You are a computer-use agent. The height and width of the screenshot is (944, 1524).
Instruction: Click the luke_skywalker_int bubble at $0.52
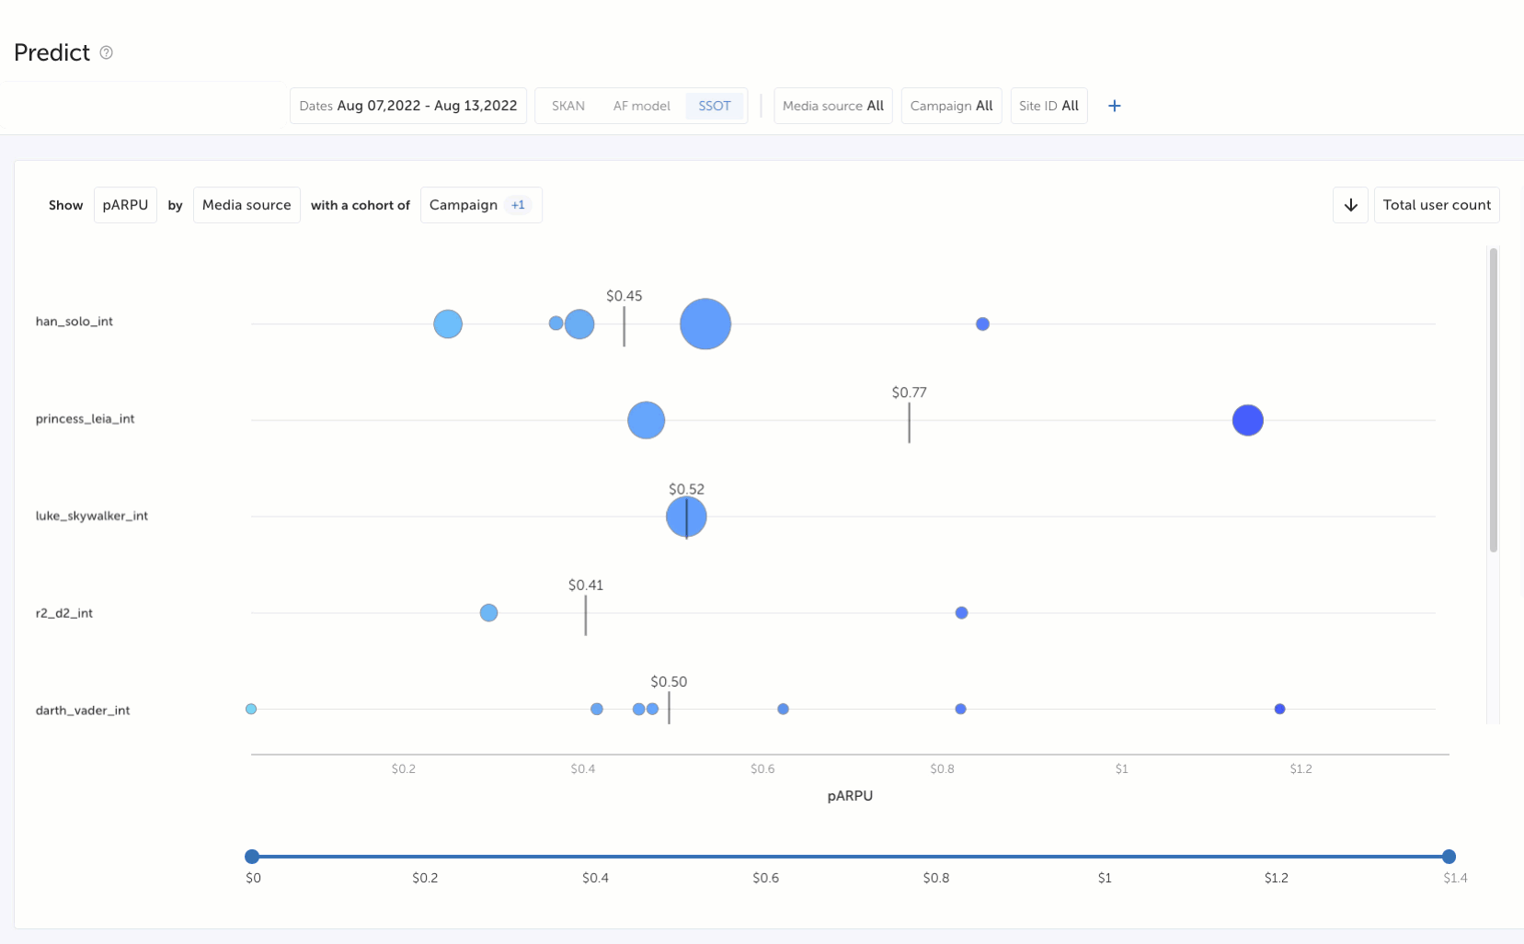click(x=686, y=517)
